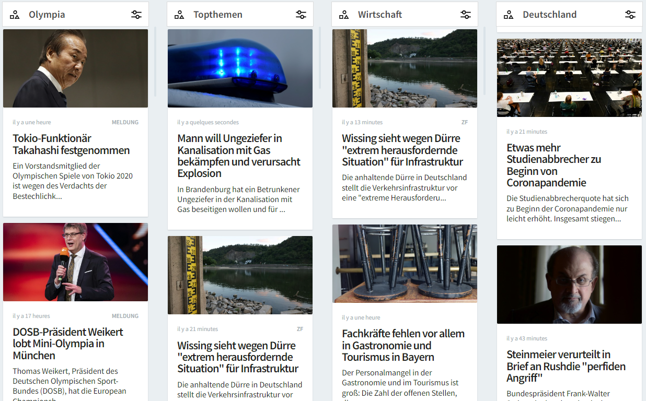Open Fachkräfte fehlen in Gastronomie article

403,345
